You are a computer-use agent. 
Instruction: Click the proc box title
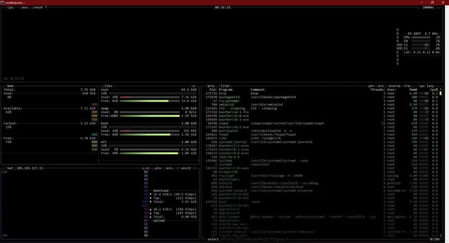coord(211,86)
